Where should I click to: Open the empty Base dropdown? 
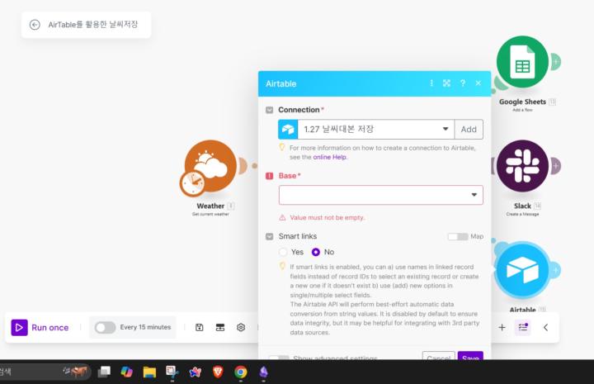pos(381,195)
